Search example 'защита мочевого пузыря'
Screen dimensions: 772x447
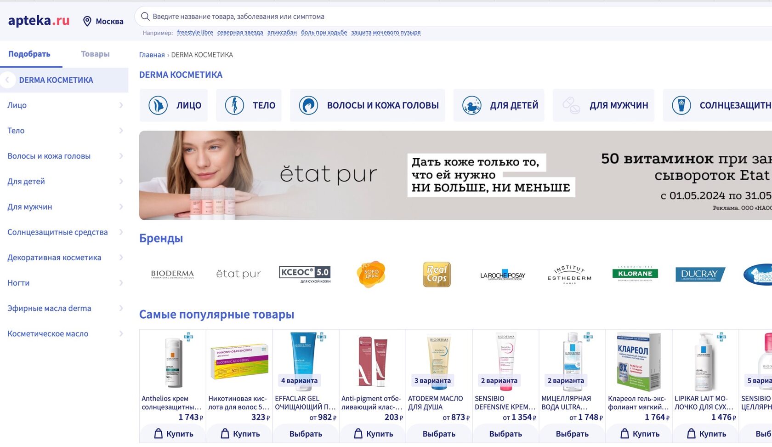[386, 33]
